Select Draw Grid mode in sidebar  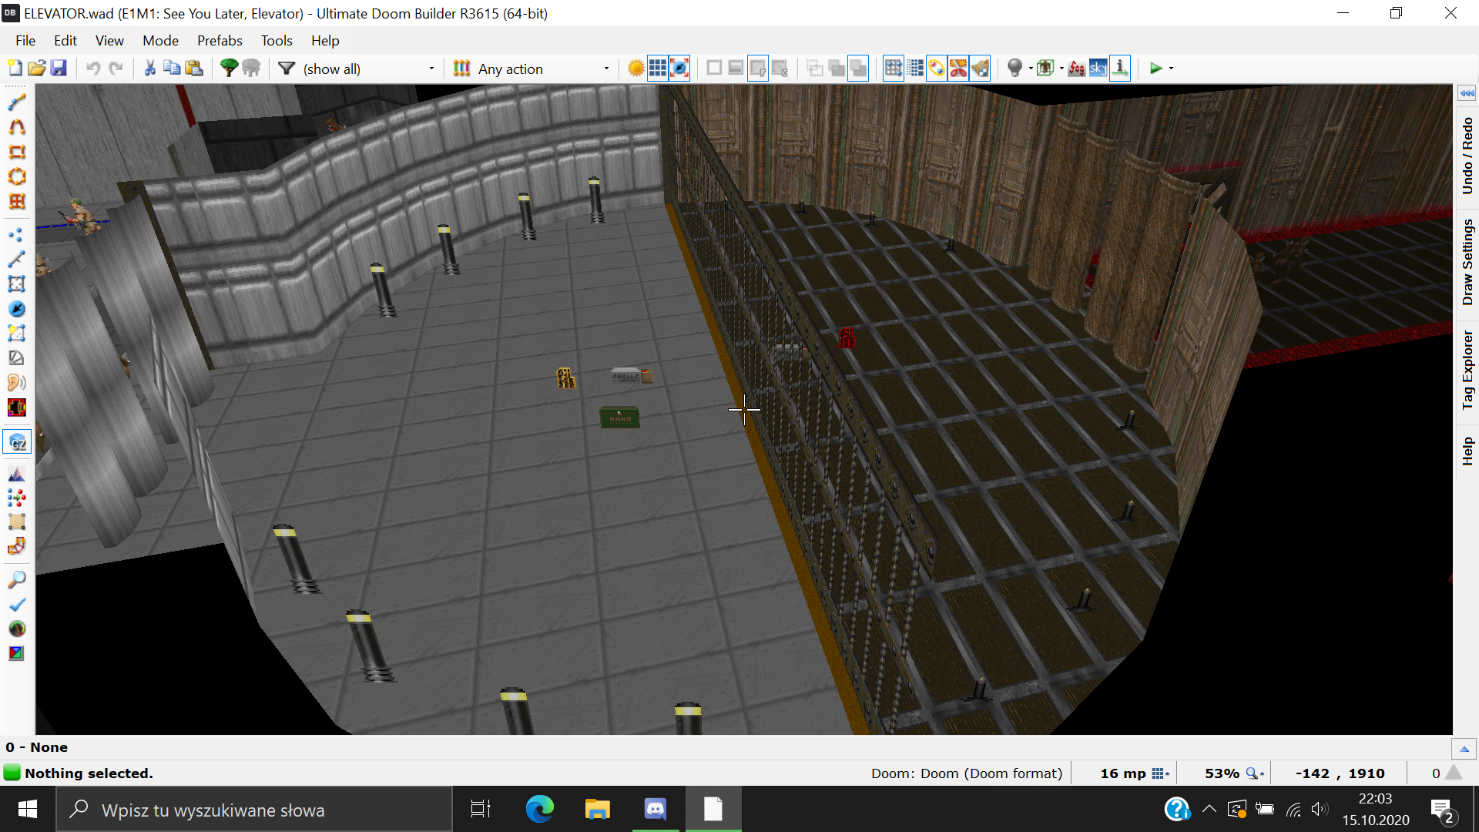tap(17, 201)
